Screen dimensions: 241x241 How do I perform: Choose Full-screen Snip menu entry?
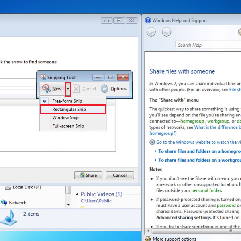[73, 126]
